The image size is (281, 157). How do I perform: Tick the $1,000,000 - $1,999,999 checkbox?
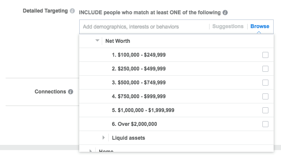pyautogui.click(x=265, y=110)
